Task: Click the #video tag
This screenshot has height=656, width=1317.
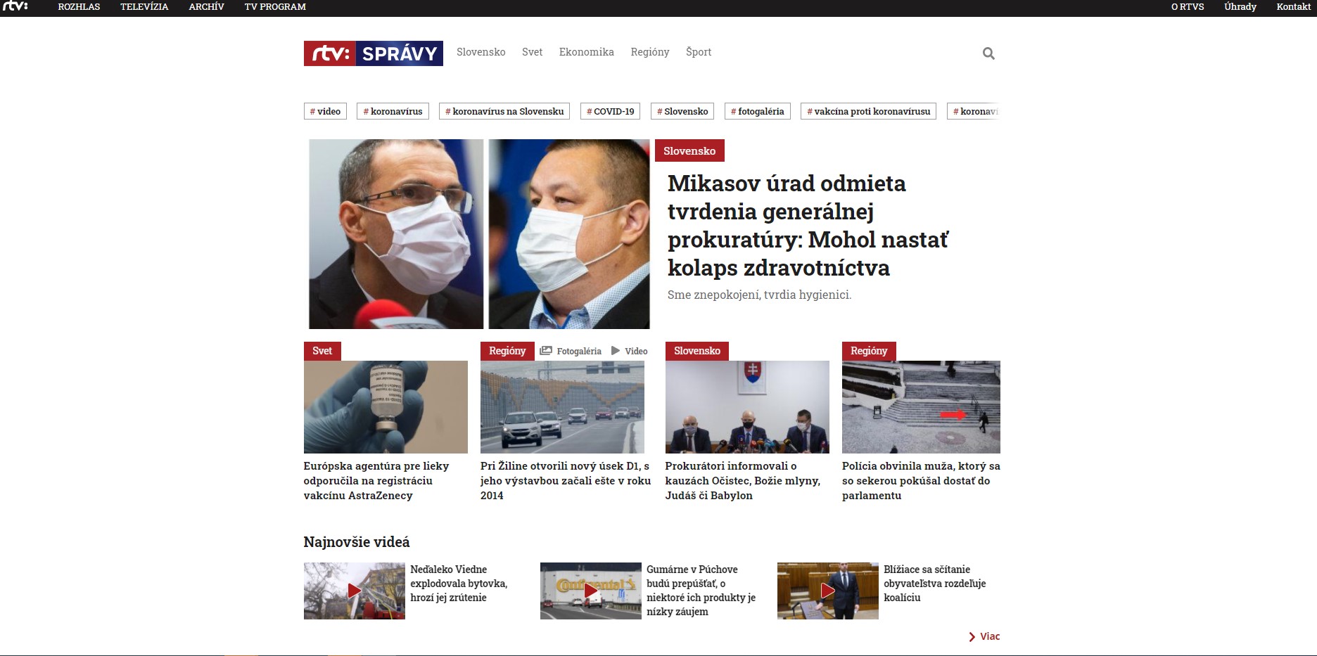Action: [x=325, y=111]
